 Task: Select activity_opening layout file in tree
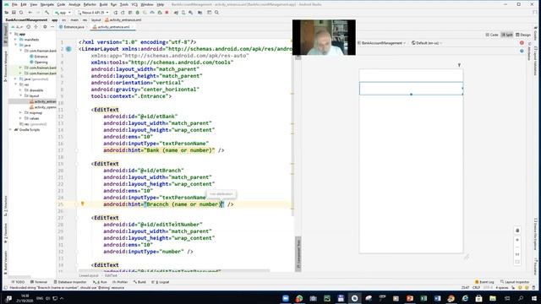point(43,107)
